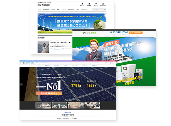The image size is (171, 126).
Task: Click the leaf icon in top site header
Action: pos(82,4)
